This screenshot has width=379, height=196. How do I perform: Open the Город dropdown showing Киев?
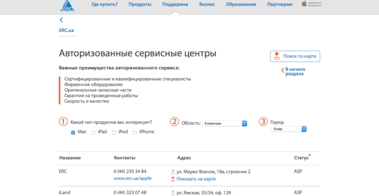[289, 129]
